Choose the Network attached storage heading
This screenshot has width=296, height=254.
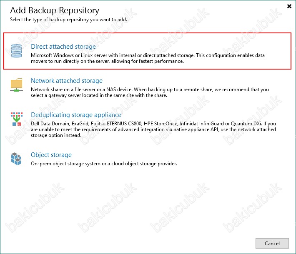[x=66, y=81]
